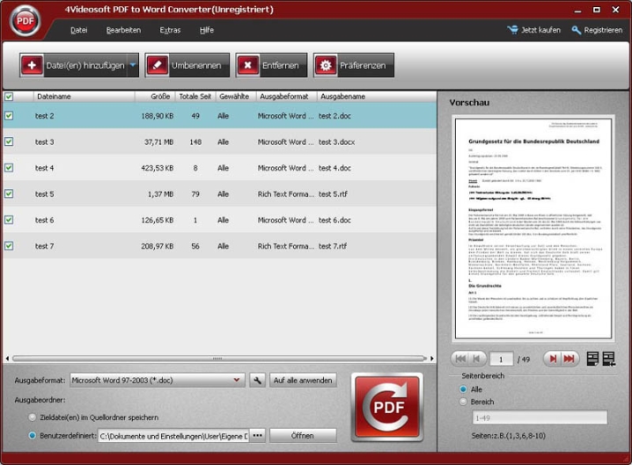The width and height of the screenshot is (632, 465).
Task: Uncheck the checkbox for test 3
Action: tap(9, 142)
